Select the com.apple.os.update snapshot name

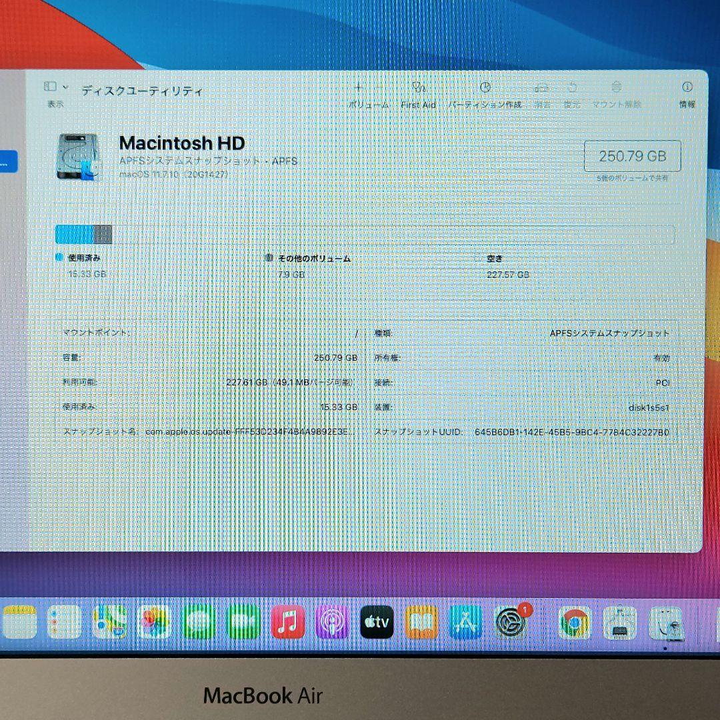(x=250, y=432)
